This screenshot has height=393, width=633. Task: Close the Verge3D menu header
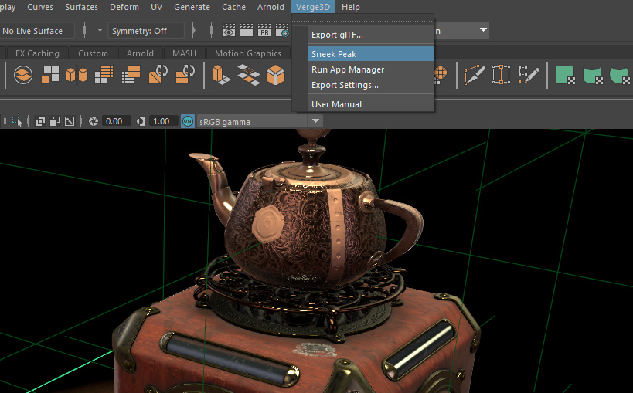tap(313, 7)
